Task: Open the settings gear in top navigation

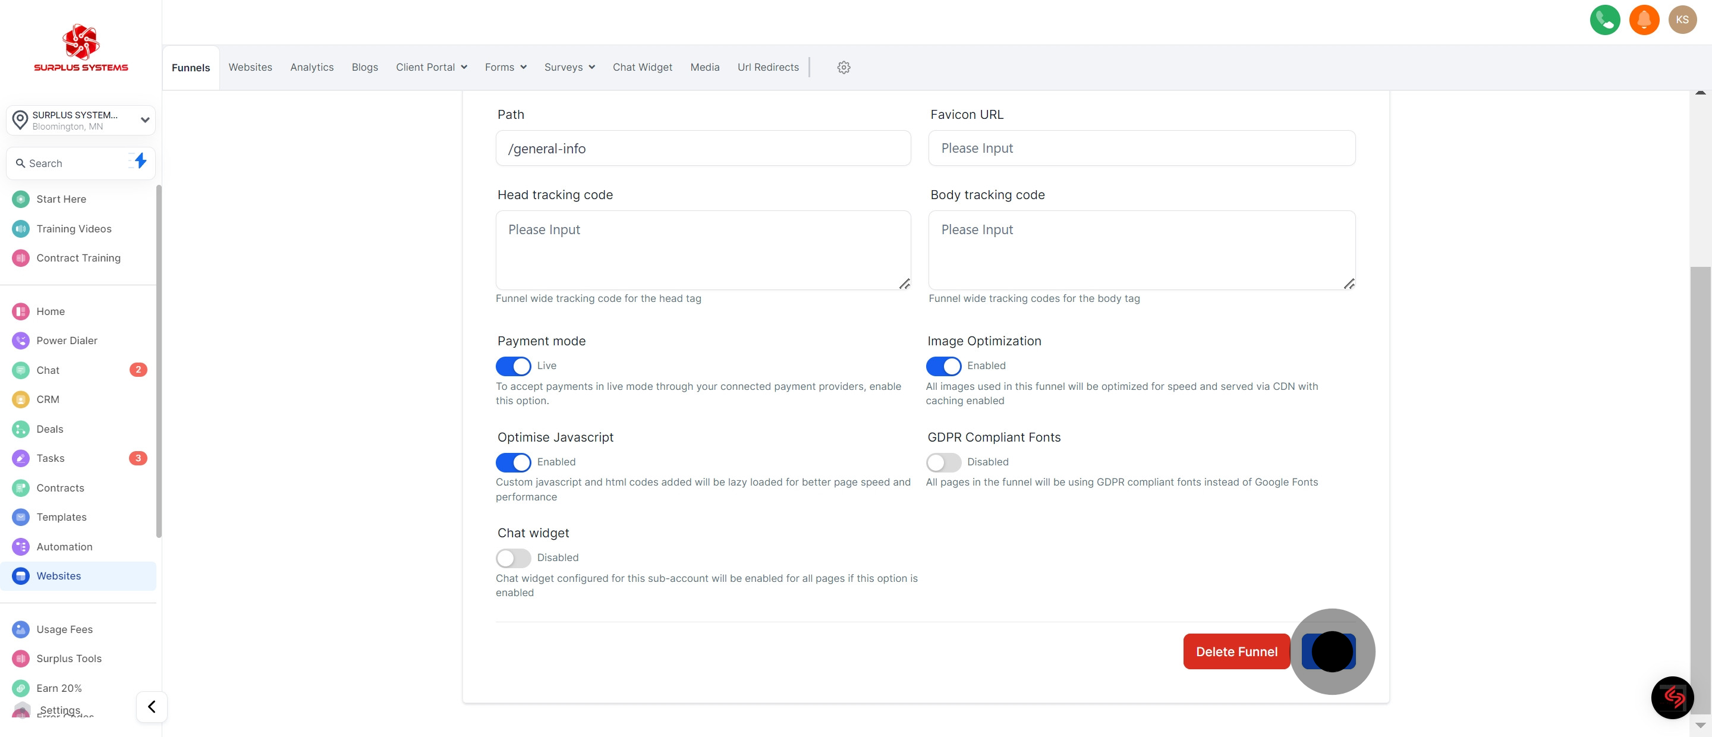Action: pos(844,67)
